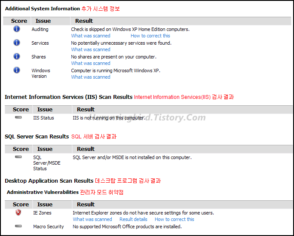Open 'What was scanned' for Windows Version

click(x=91, y=77)
